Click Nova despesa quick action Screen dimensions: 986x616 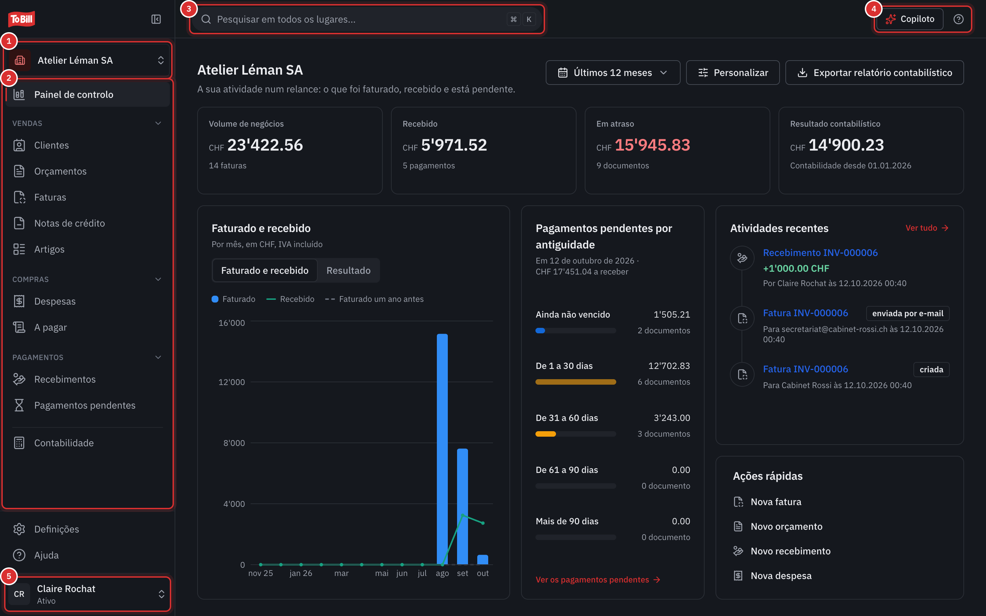[x=772, y=576]
